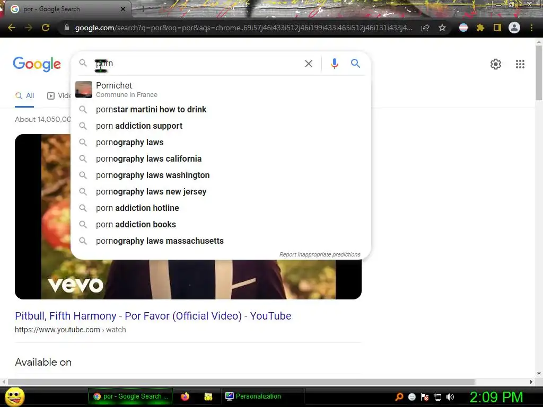The height and width of the screenshot is (407, 543).
Task: Open the Extensions puzzle piece menu
Action: (x=480, y=28)
